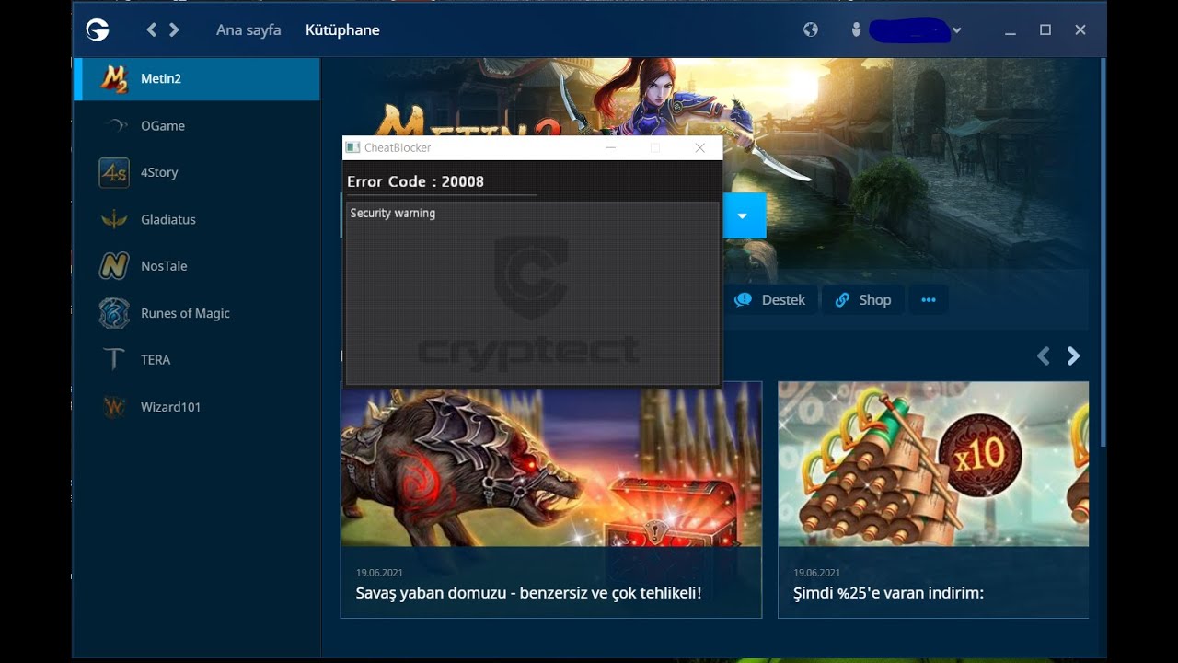Click the Metin2 M2 game icon
This screenshot has height=663, width=1178.
114,79
